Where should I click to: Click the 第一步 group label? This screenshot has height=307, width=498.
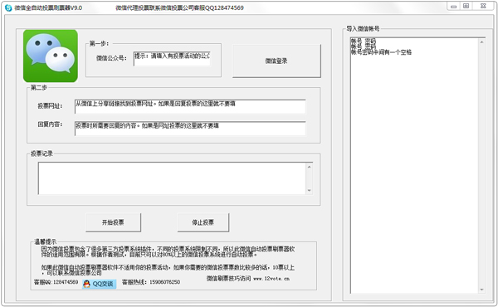click(x=99, y=43)
